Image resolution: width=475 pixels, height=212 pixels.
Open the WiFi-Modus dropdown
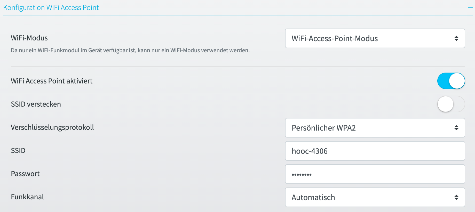point(375,38)
